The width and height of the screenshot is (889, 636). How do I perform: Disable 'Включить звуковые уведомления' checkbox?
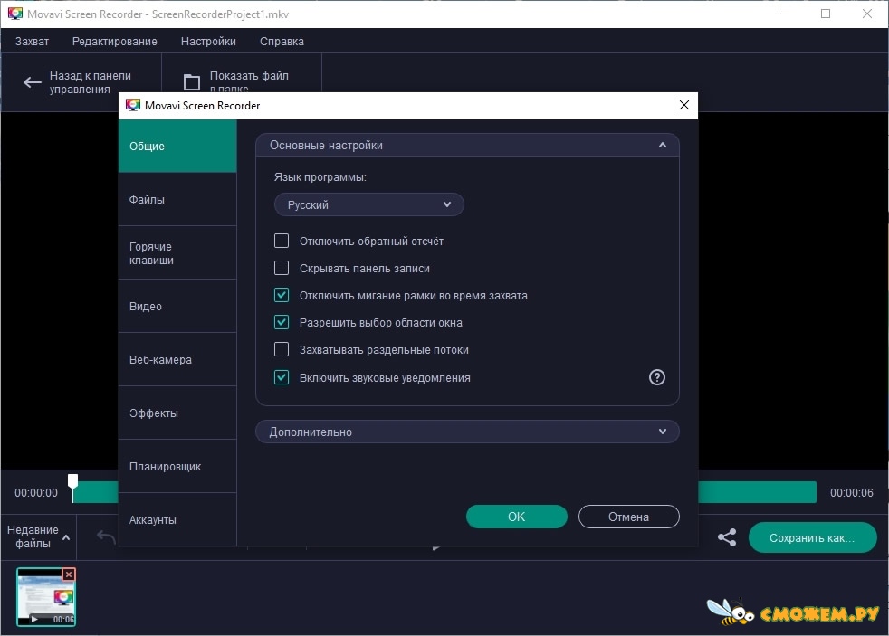tap(282, 377)
